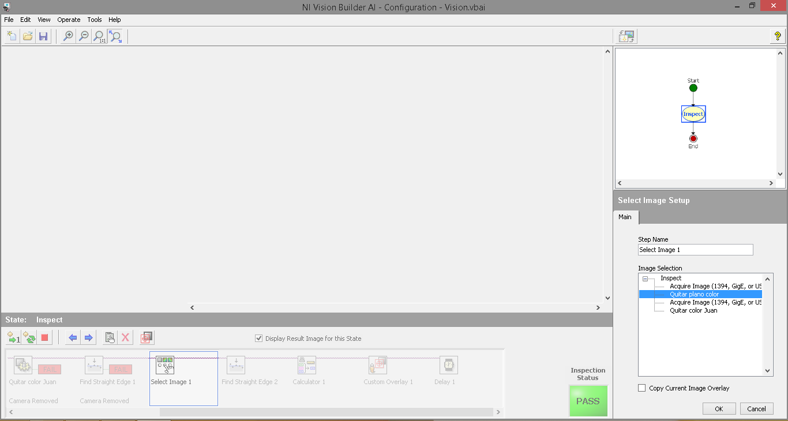
Task: Select the Quitar color Juan step icon
Action: [23, 364]
